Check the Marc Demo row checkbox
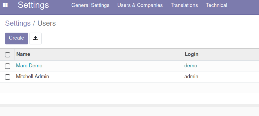The height and width of the screenshot is (116, 259). 8,66
